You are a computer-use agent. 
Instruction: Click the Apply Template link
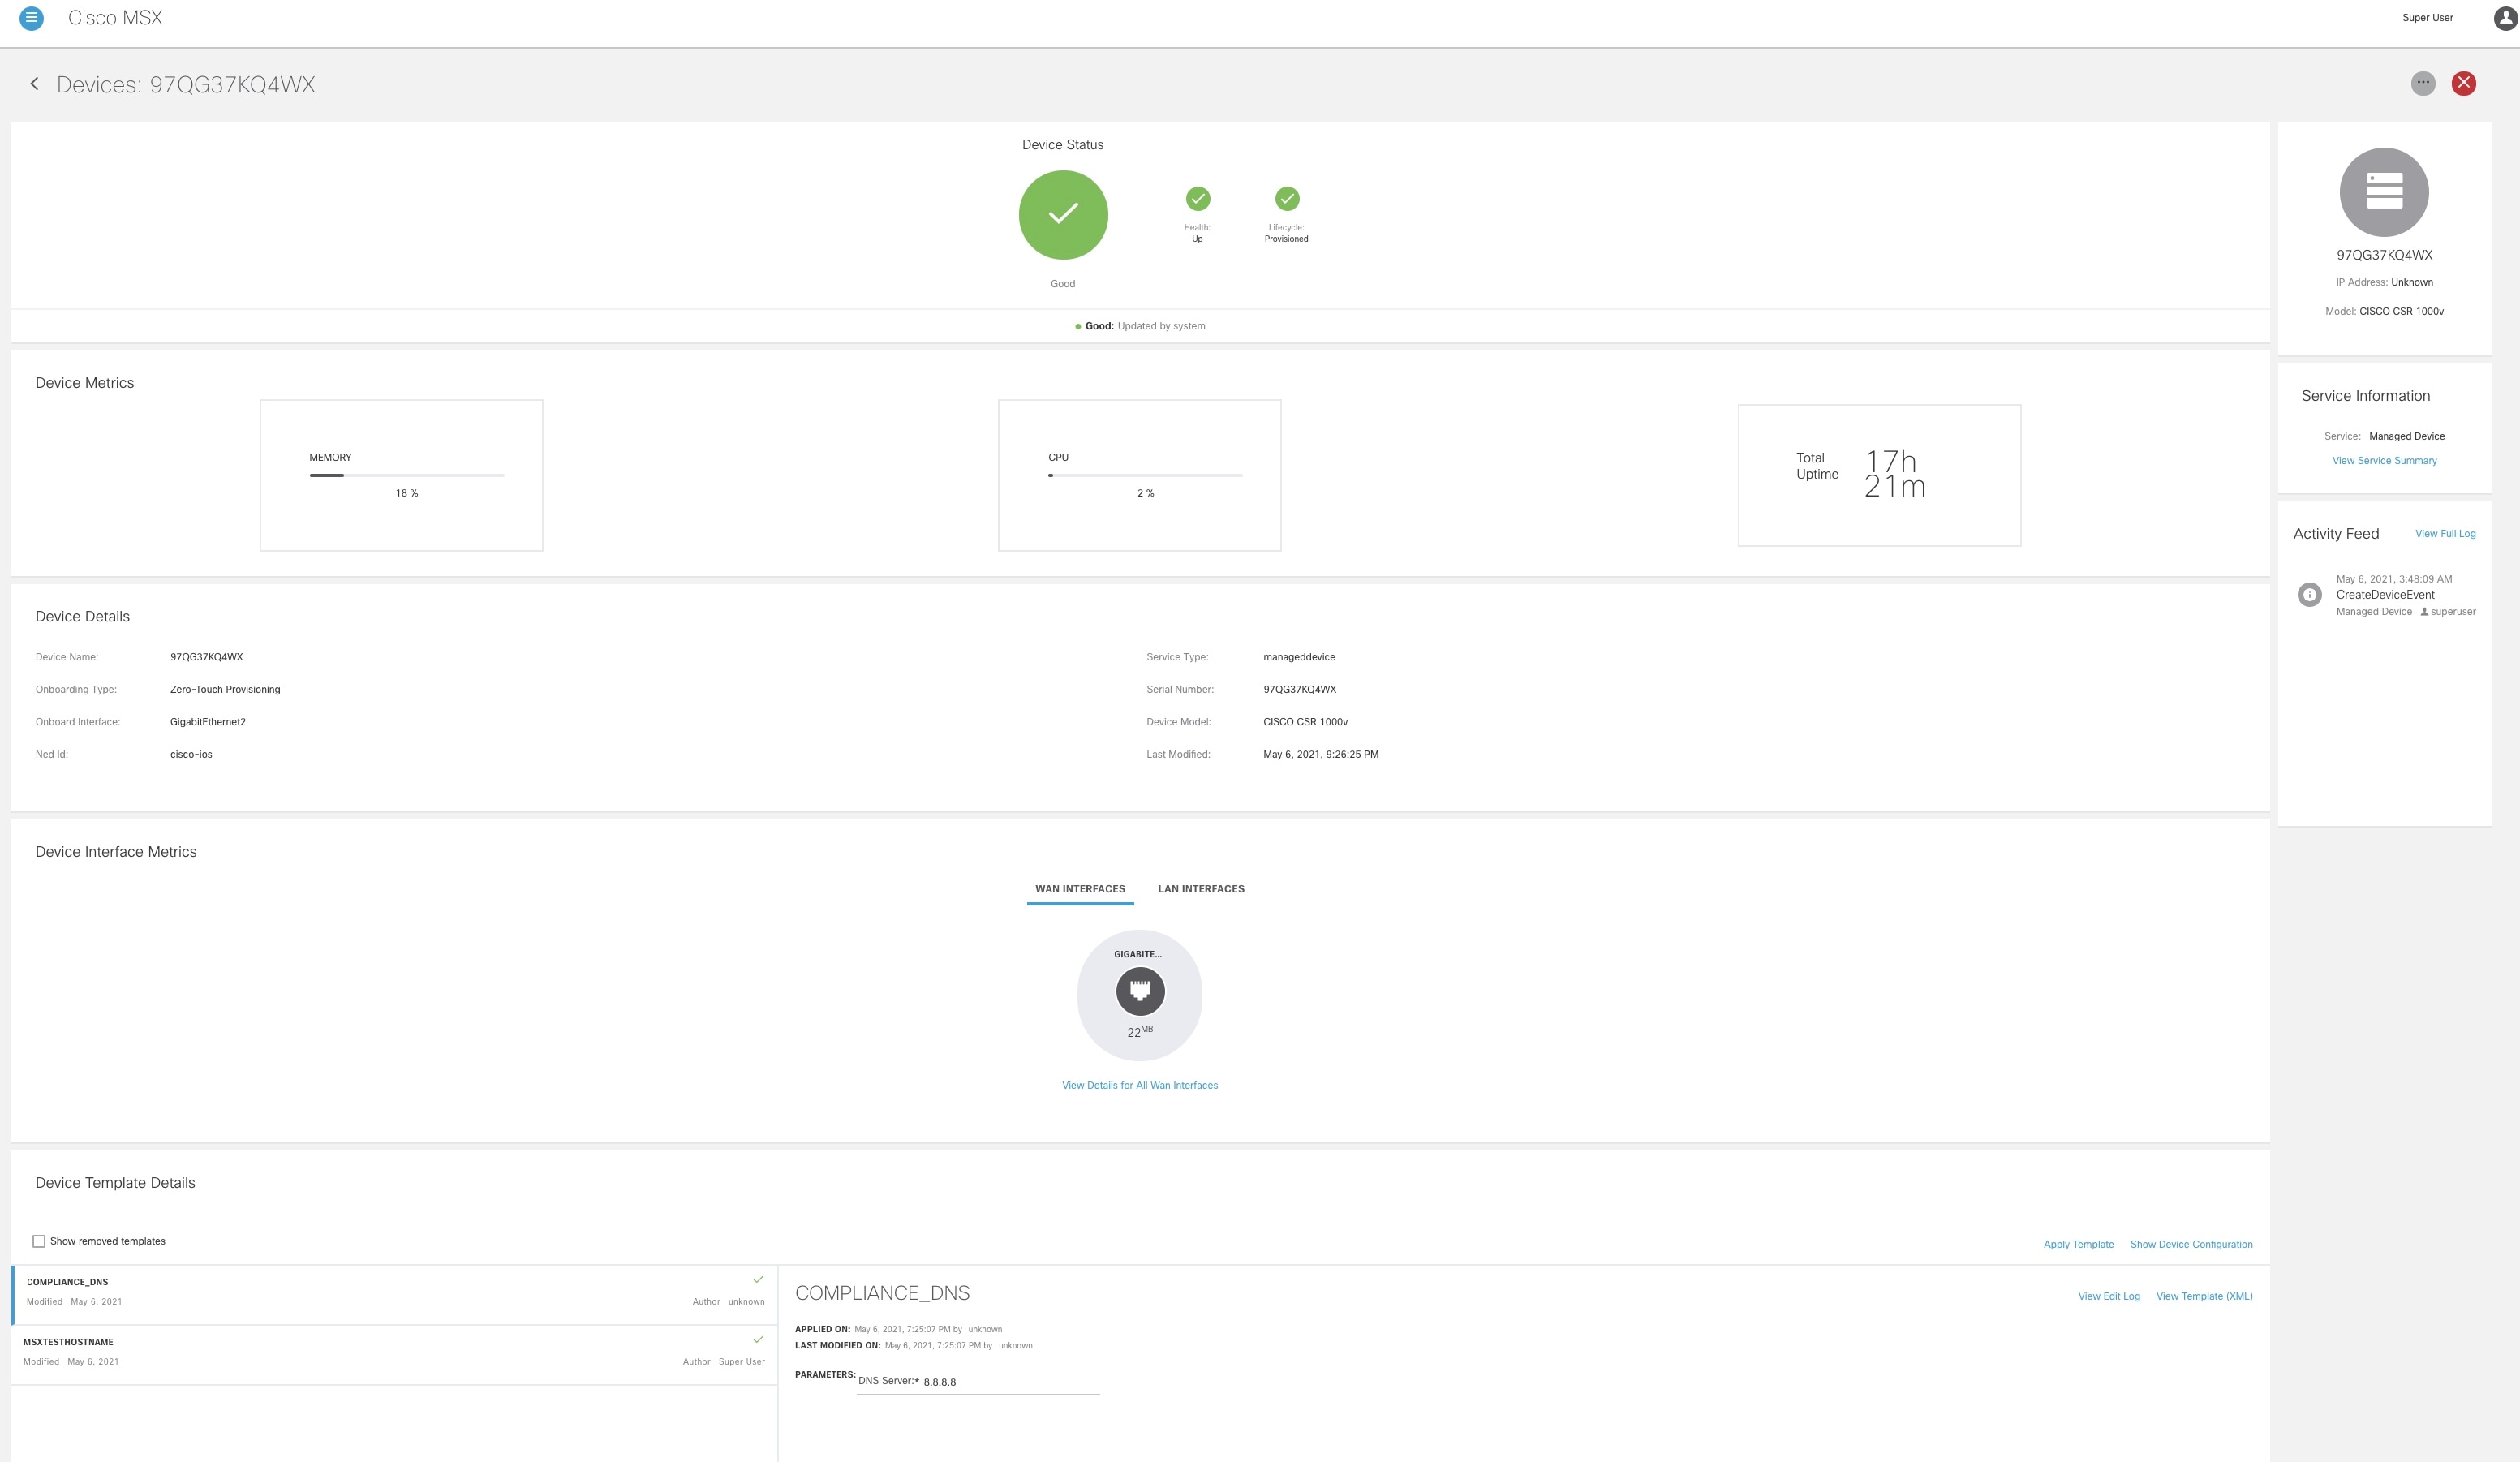2078,1245
